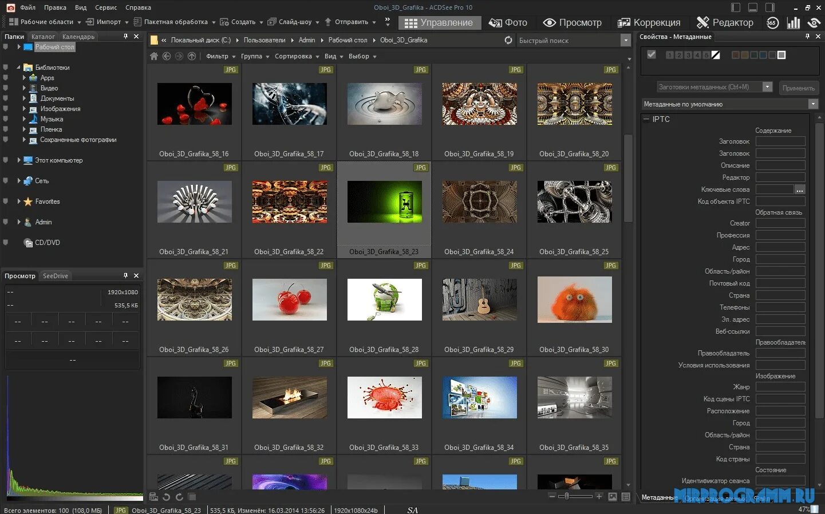Open the Сервис menu
The image size is (825, 514).
pyautogui.click(x=106, y=7)
